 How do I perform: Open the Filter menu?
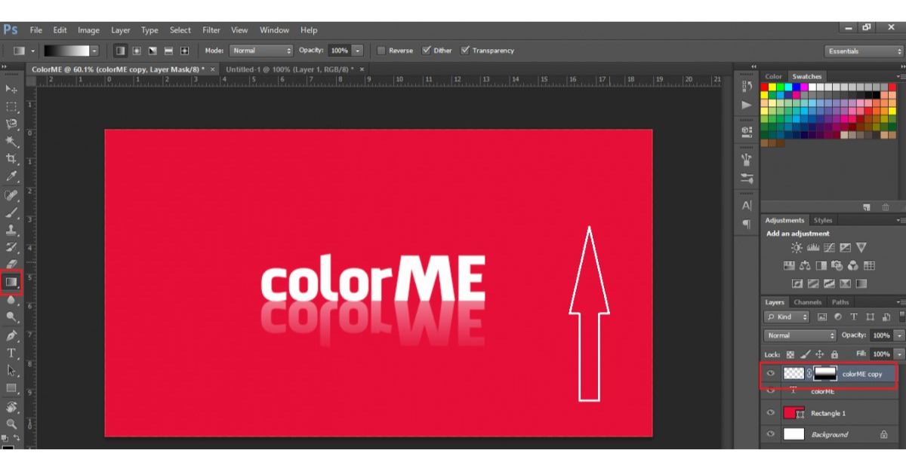pos(211,30)
